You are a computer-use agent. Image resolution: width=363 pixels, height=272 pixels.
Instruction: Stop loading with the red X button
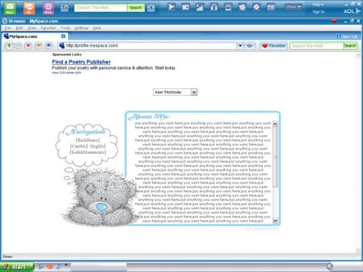point(28,45)
